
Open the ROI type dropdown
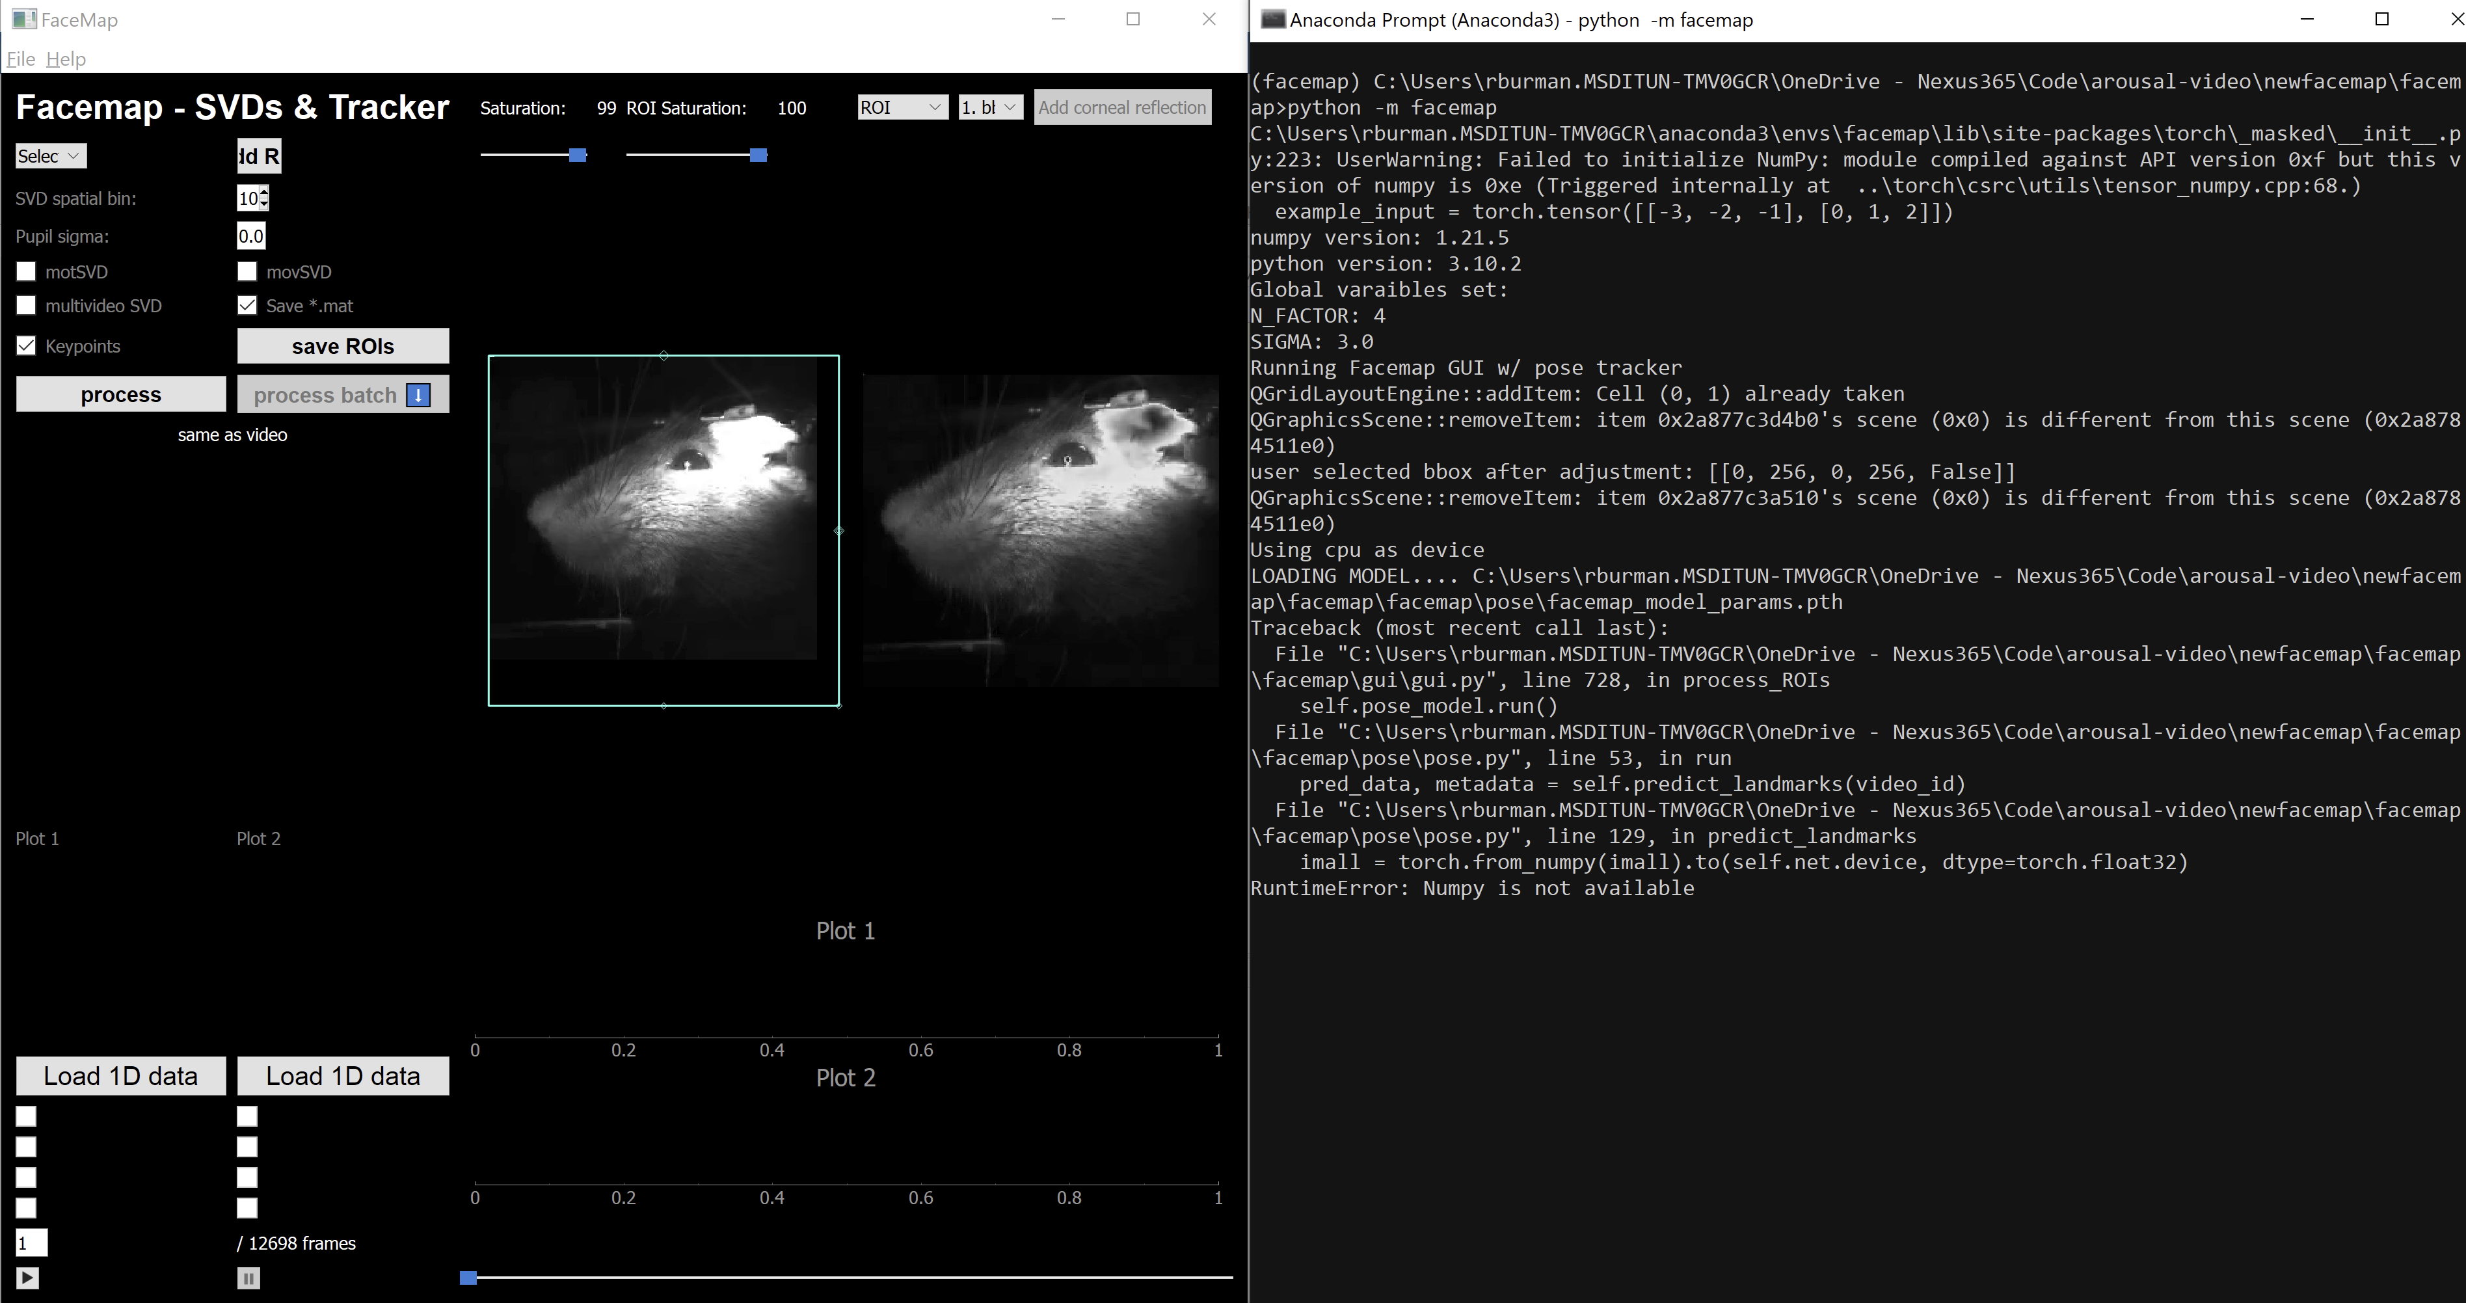click(900, 107)
